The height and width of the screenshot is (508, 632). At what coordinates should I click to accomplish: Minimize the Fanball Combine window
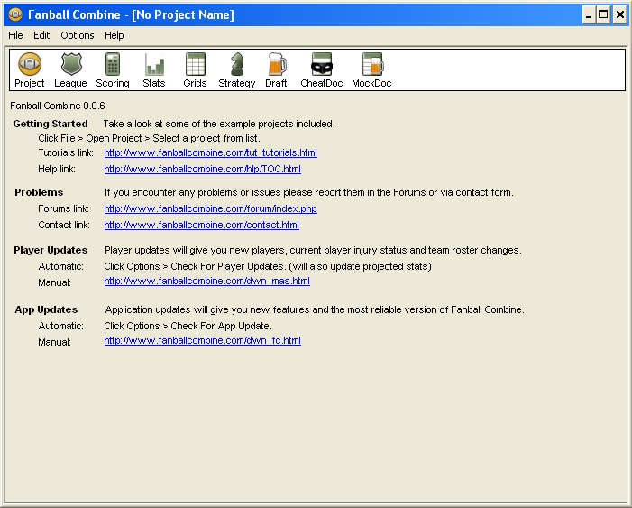(x=590, y=15)
